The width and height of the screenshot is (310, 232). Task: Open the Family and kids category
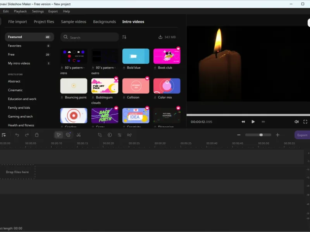click(x=19, y=108)
